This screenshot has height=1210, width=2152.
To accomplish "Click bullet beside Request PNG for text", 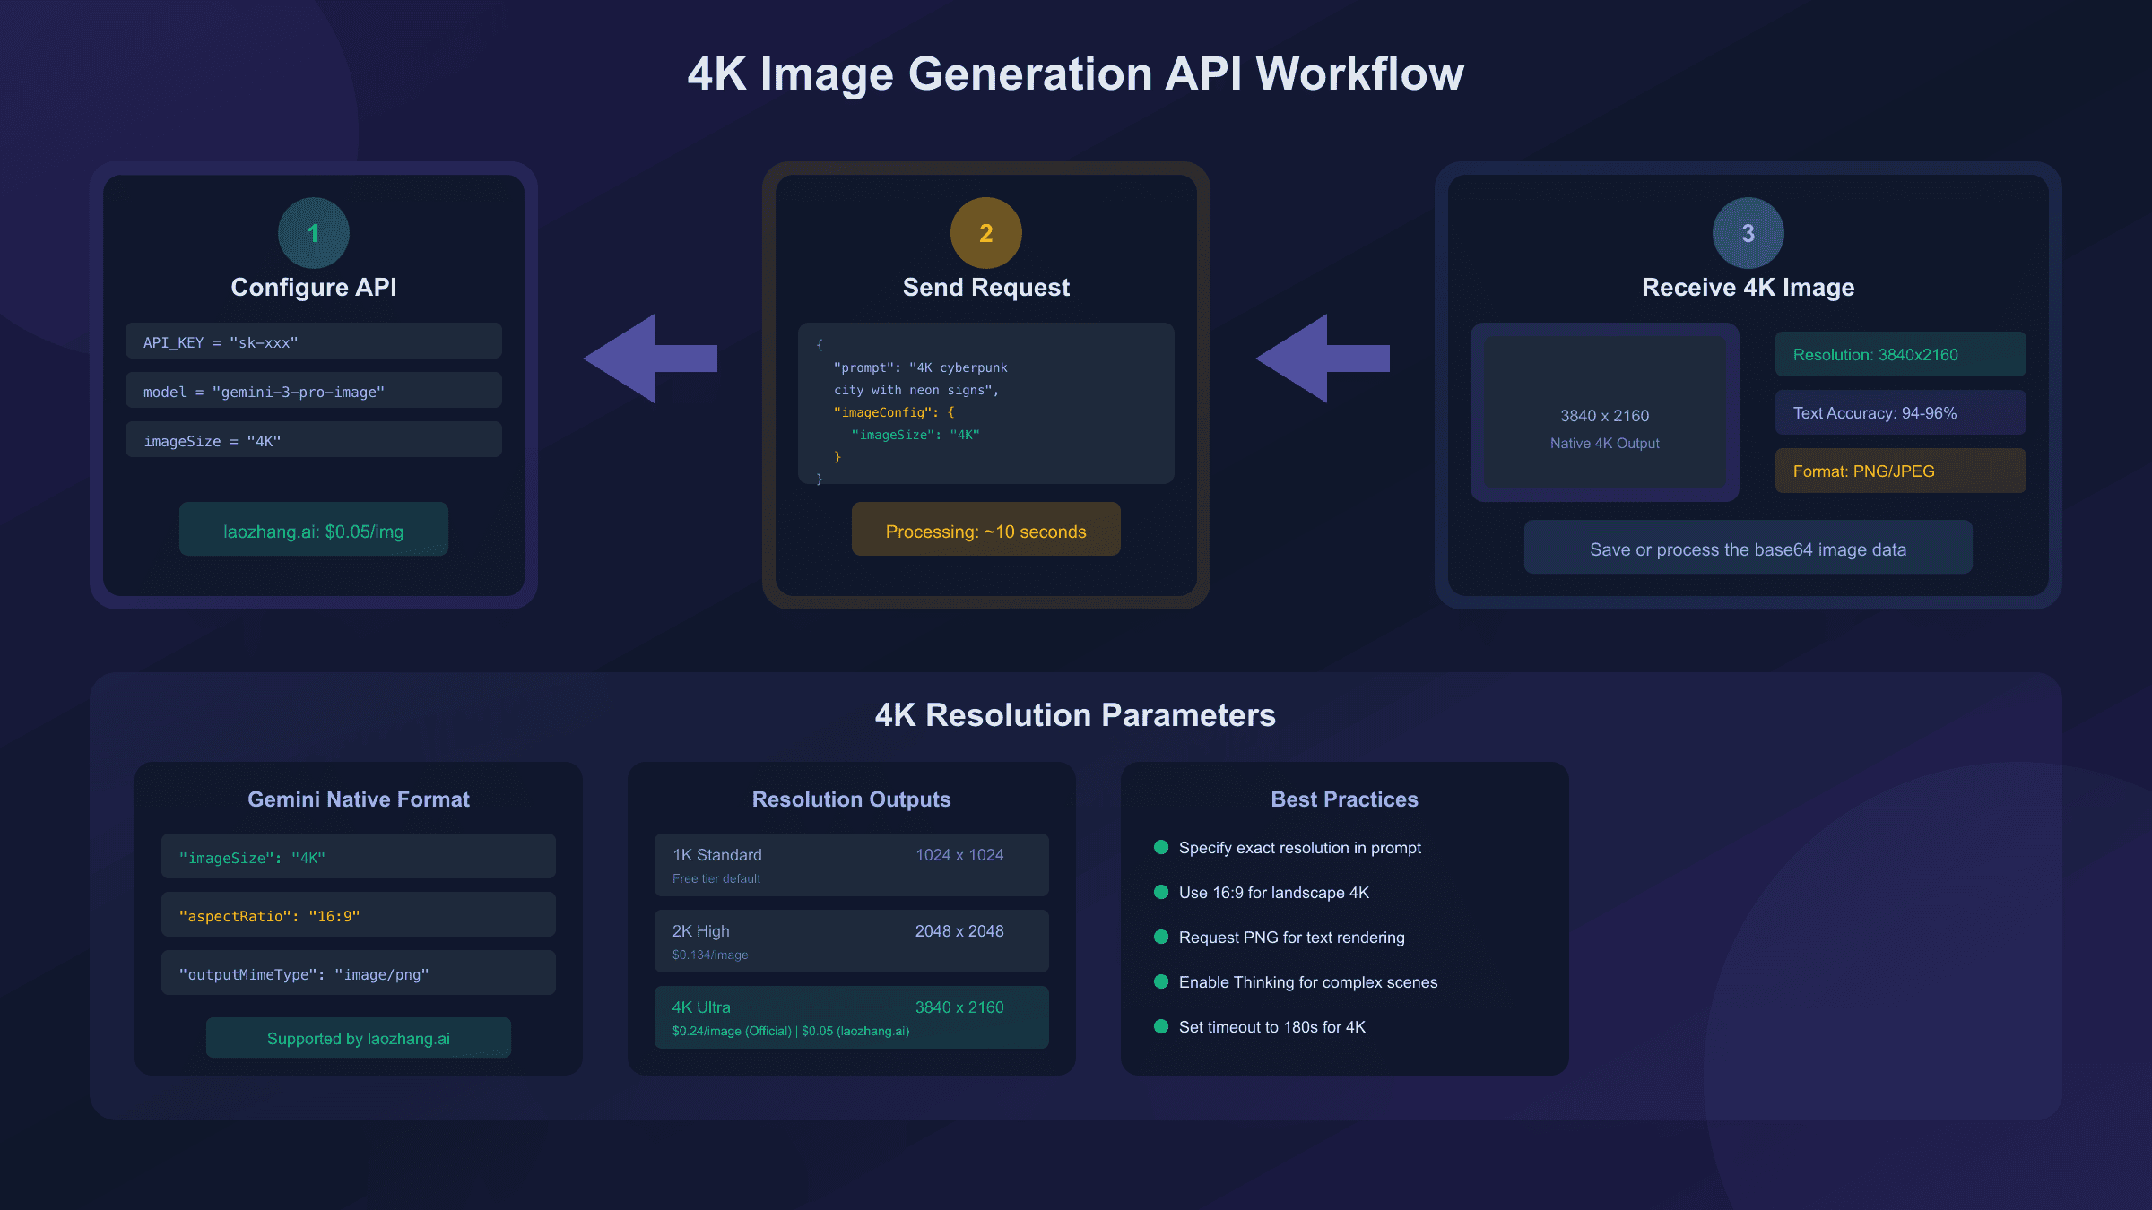I will click(1161, 937).
